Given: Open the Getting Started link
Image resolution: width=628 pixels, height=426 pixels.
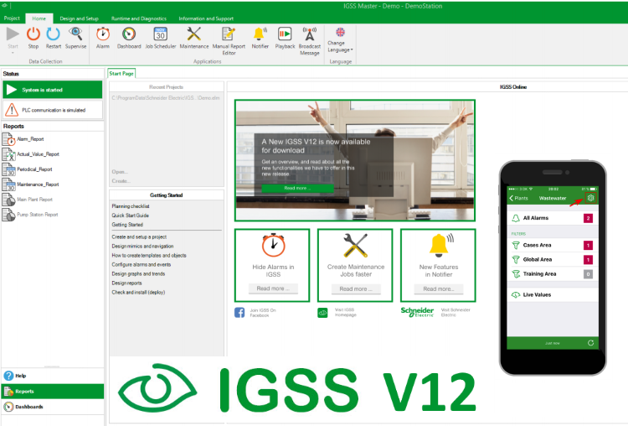Looking at the screenshot, I should point(127,225).
